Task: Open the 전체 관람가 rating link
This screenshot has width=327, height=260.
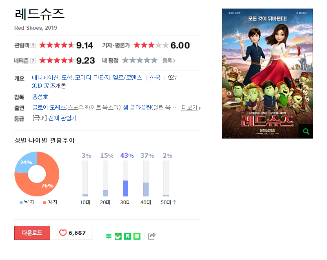Action: pos(62,118)
